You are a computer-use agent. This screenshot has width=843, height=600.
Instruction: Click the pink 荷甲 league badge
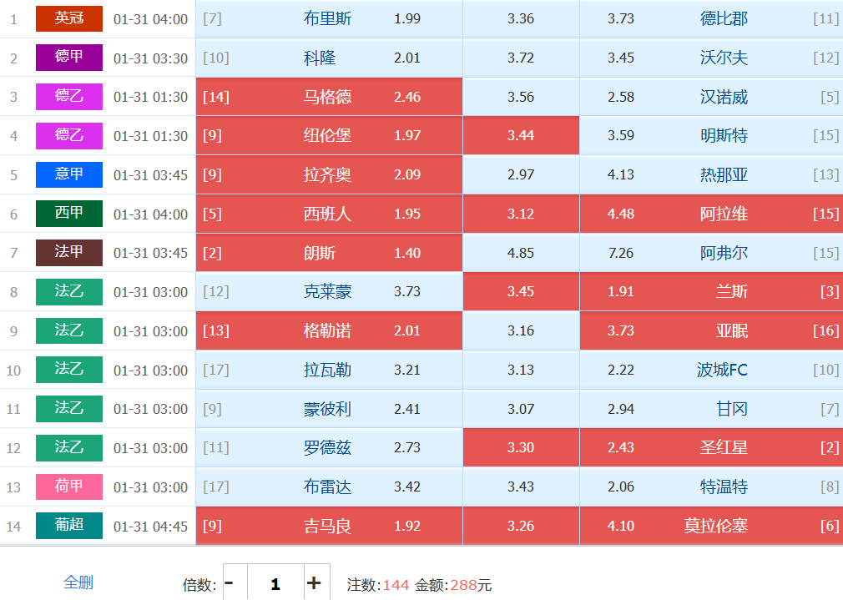click(69, 487)
